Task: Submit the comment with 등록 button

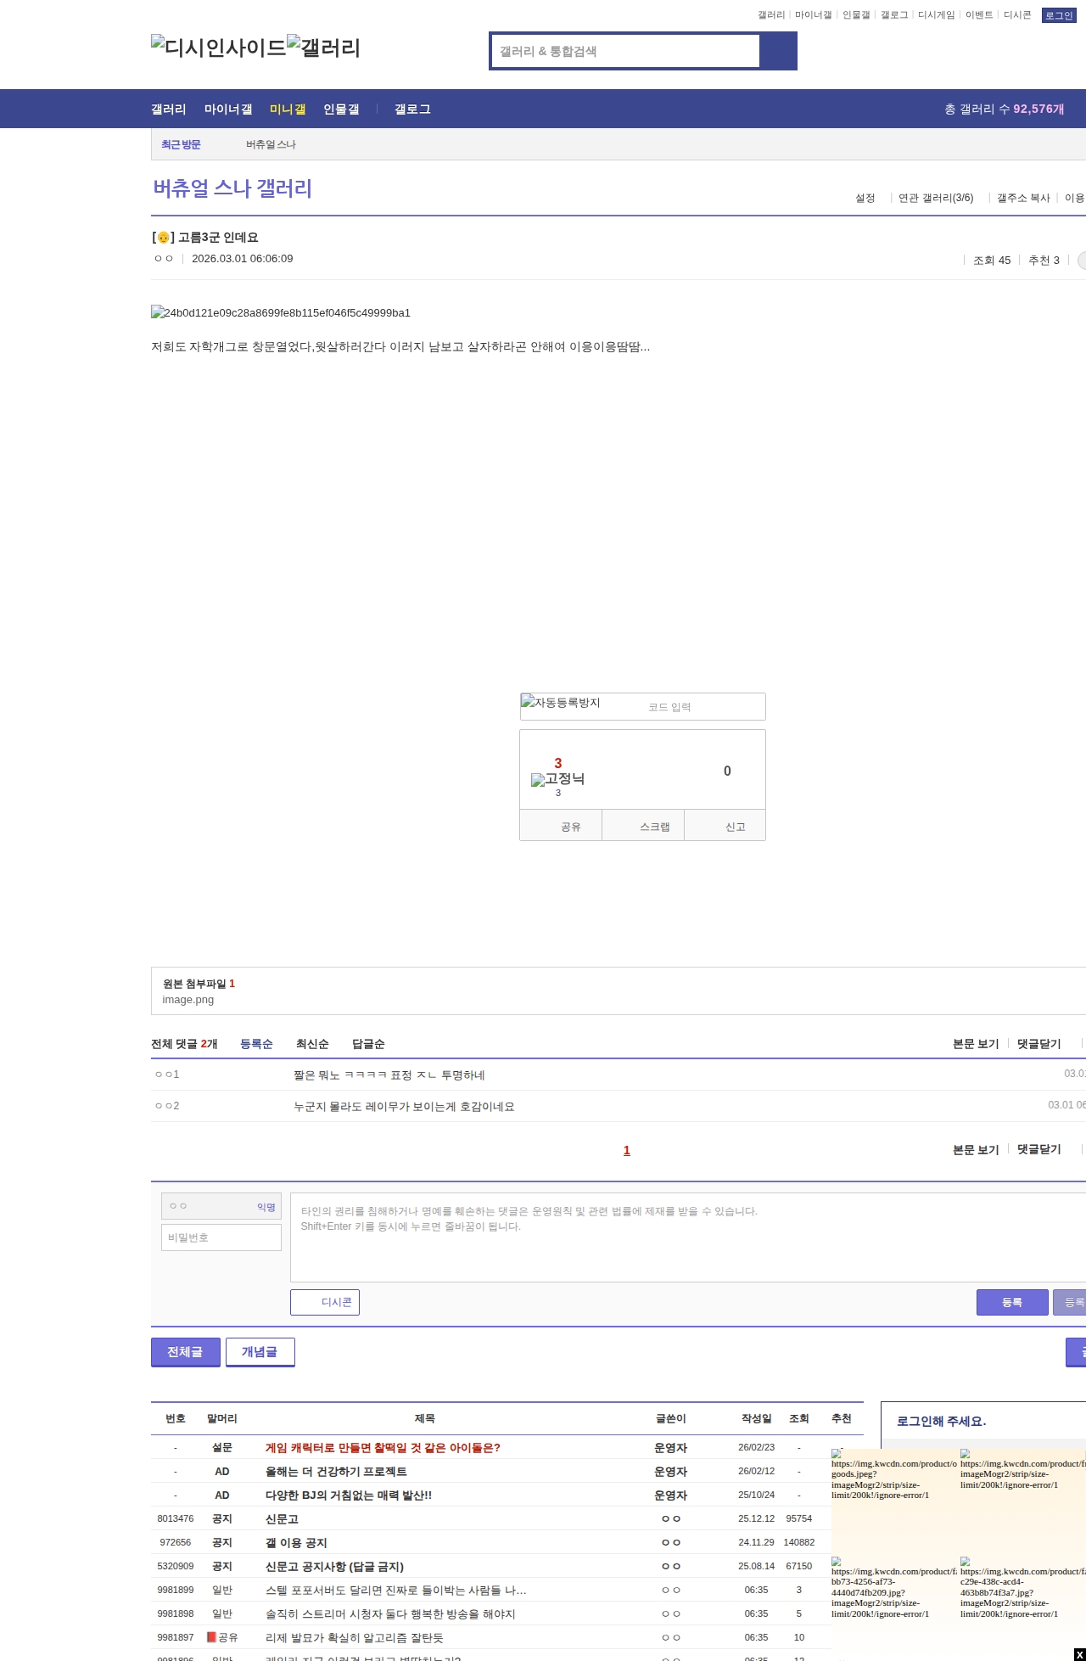Action: pos(1011,1302)
